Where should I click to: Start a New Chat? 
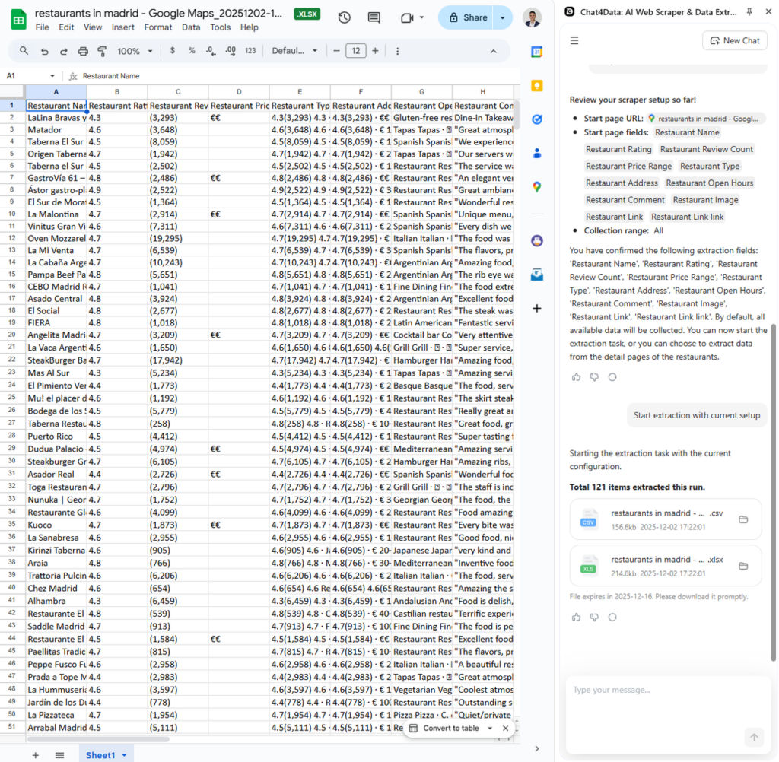coord(734,40)
